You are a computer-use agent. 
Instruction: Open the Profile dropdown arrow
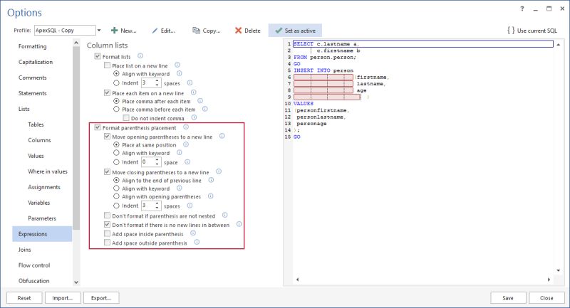(99, 31)
